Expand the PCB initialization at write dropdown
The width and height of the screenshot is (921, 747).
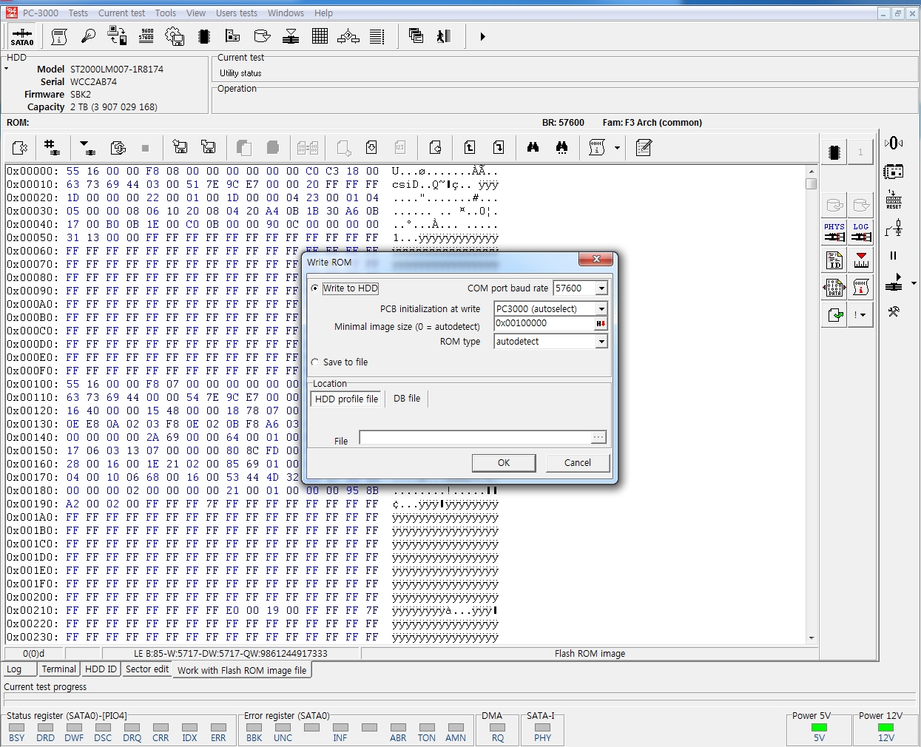coord(601,309)
